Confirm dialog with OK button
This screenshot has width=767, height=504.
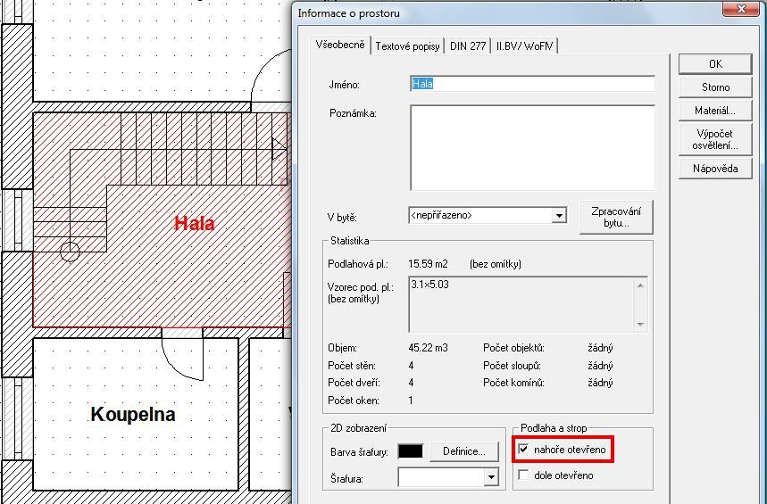click(x=715, y=64)
